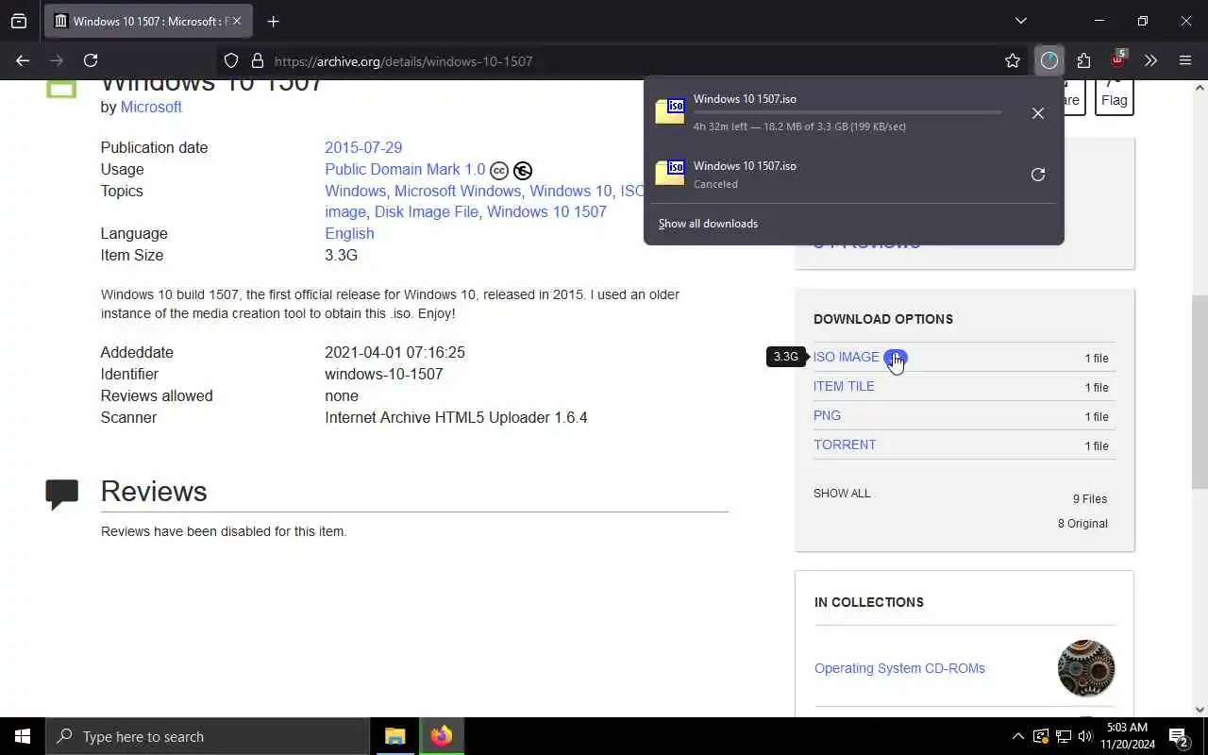Click the download progress bar
The height and width of the screenshot is (755, 1208).
pos(847,112)
